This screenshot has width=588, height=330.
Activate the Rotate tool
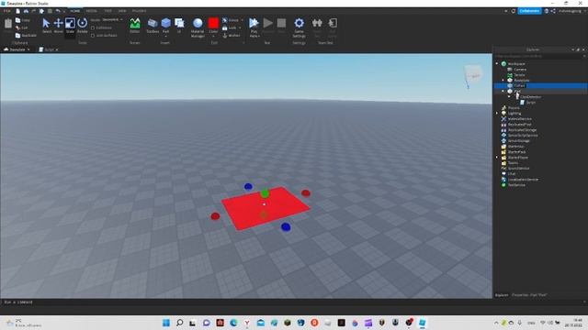pos(82,26)
